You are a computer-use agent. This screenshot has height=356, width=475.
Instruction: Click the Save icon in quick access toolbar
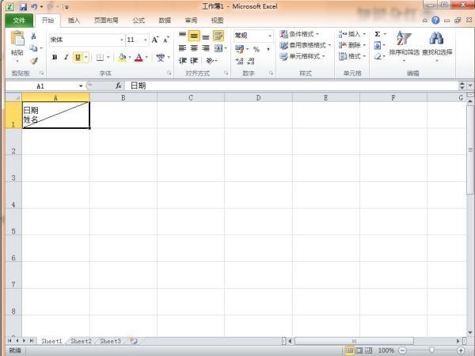(23, 6)
